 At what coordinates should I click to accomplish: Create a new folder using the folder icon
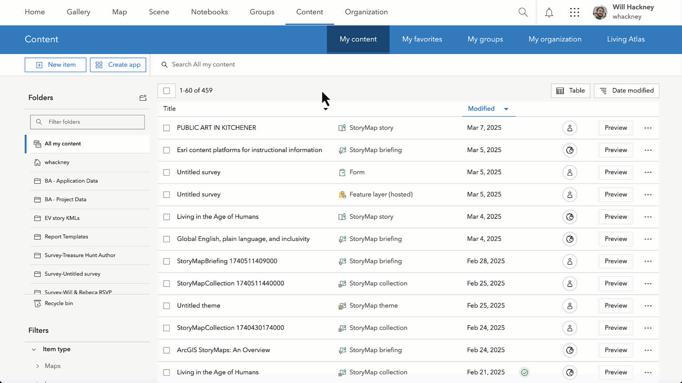coord(143,98)
